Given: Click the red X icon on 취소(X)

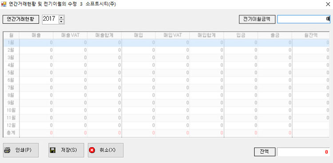Looking at the screenshot, I should point(92,150).
